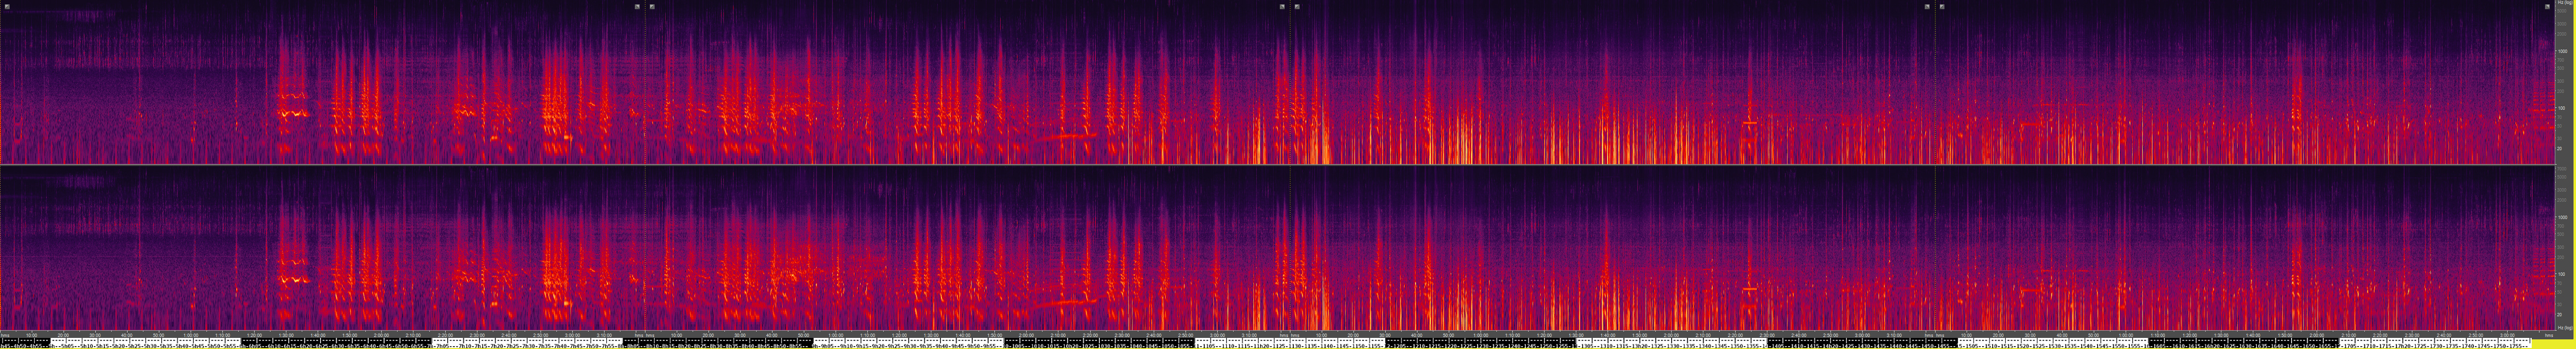This screenshot has height=349, width=2576.
Task: Click corner icon ending the first spectrogram segment
Action: click(x=637, y=6)
